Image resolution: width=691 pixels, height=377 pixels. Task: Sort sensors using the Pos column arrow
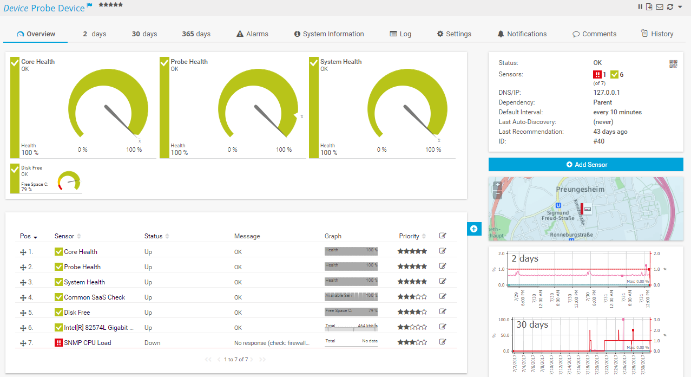pos(35,236)
